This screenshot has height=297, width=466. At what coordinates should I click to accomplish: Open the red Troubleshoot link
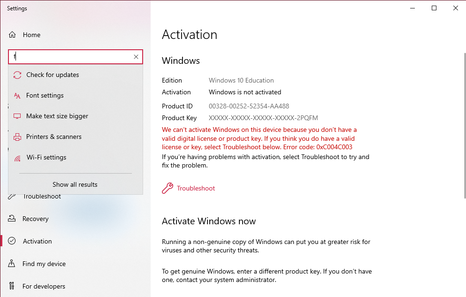196,188
